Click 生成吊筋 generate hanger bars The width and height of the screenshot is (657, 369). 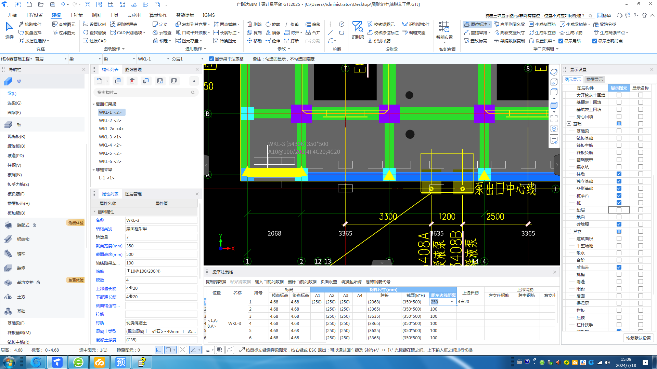(x=571, y=32)
